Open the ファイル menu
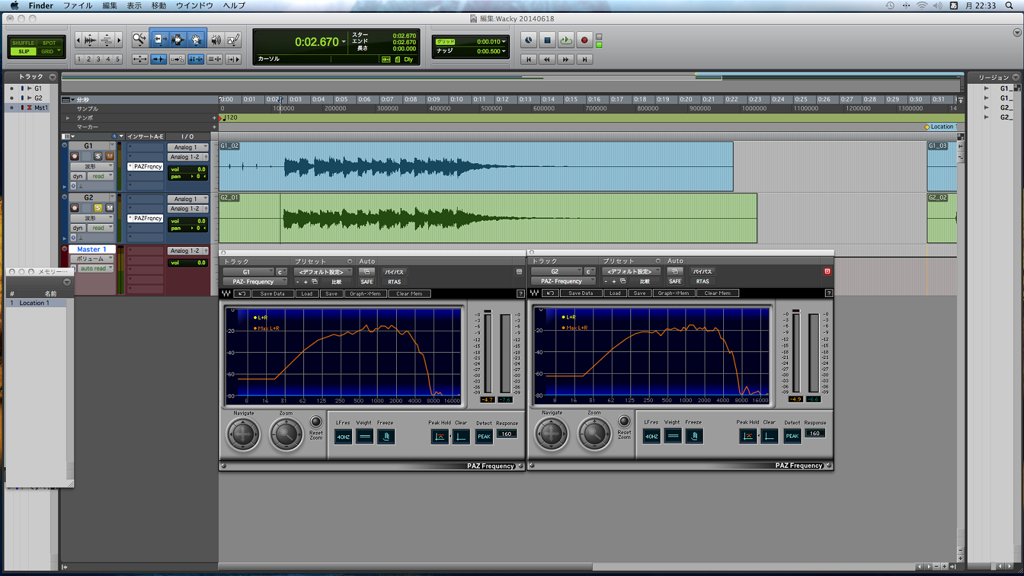The height and width of the screenshot is (576, 1024). (x=77, y=6)
